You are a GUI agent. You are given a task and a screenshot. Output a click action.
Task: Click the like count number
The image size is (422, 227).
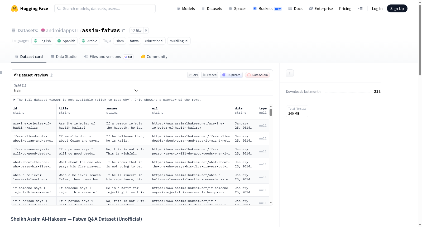[x=146, y=30]
